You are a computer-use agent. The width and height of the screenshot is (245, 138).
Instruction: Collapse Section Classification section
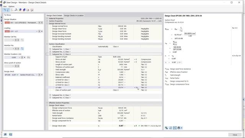coord(47,44)
